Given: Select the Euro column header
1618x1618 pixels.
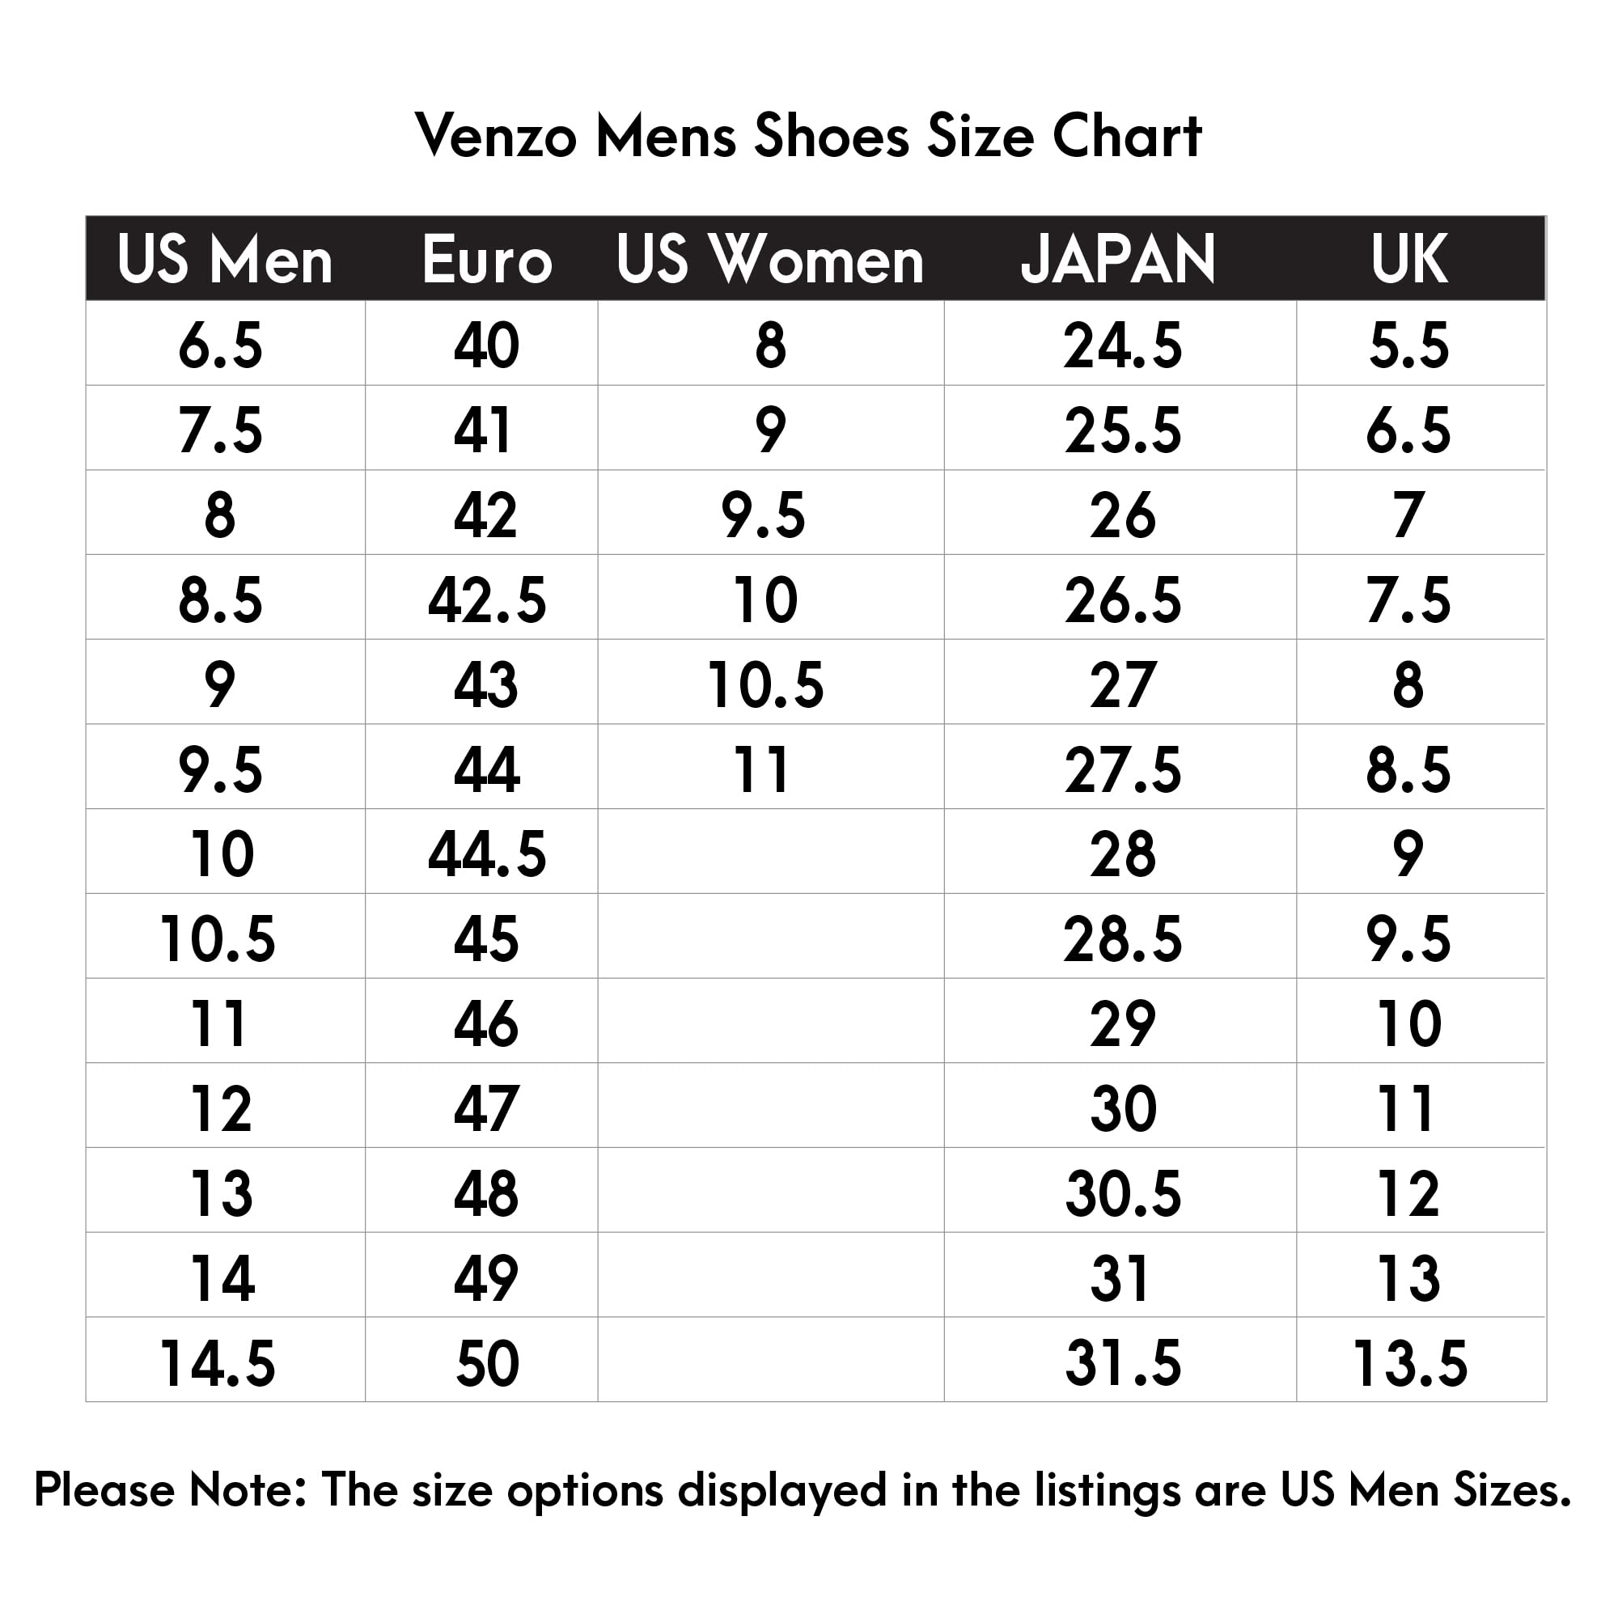Looking at the screenshot, I should coord(486,260).
